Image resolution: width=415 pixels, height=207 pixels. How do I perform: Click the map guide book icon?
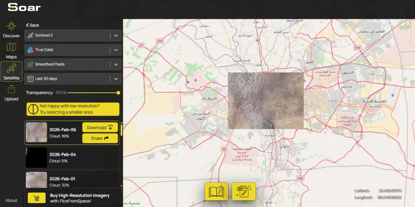tap(217, 191)
